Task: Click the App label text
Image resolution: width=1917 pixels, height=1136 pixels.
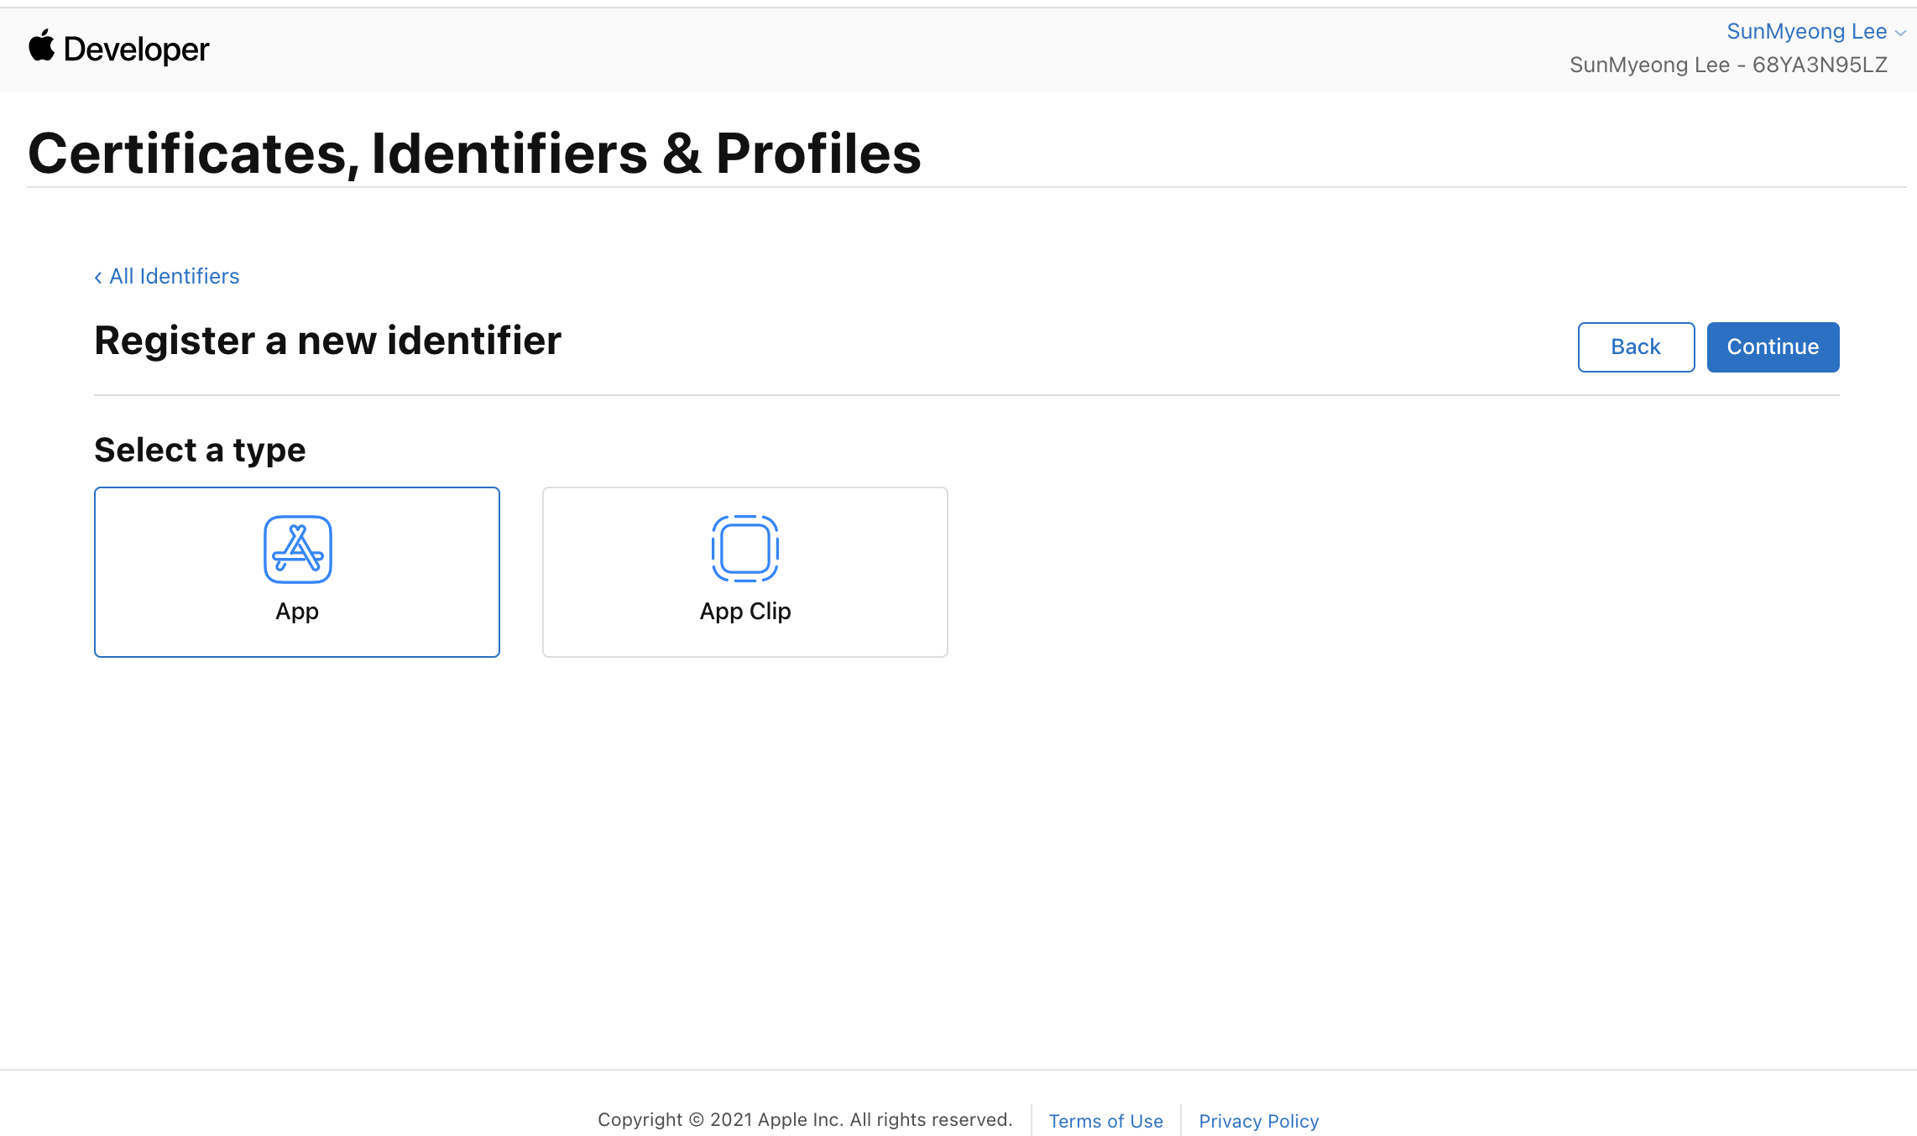Action: tap(297, 612)
